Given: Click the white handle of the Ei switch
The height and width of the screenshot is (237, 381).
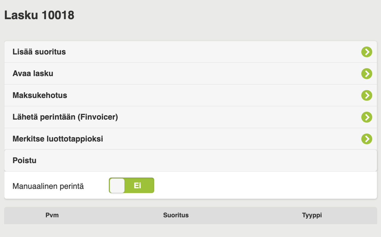Looking at the screenshot, I should [x=117, y=186].
